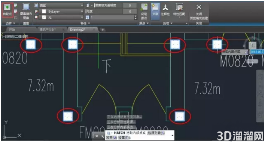Close the Drawing2* tab

94,30
